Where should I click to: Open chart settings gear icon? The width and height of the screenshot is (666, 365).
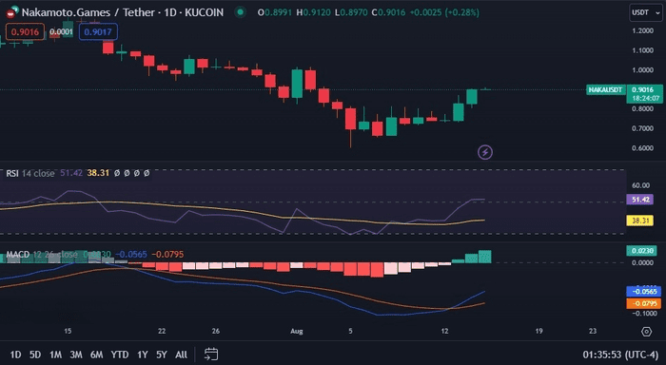point(646,332)
